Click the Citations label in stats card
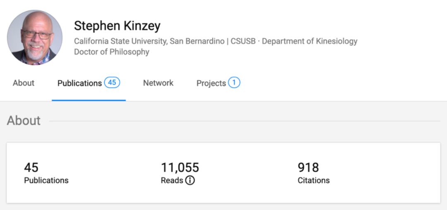Viewport: 447px width, 210px height. pos(314,180)
